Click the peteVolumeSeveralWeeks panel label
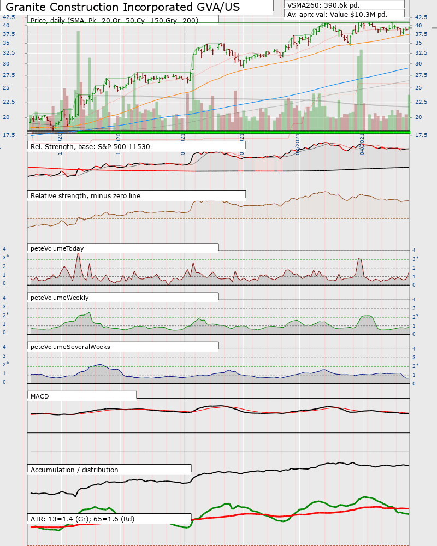The image size is (437, 546). pos(70,347)
